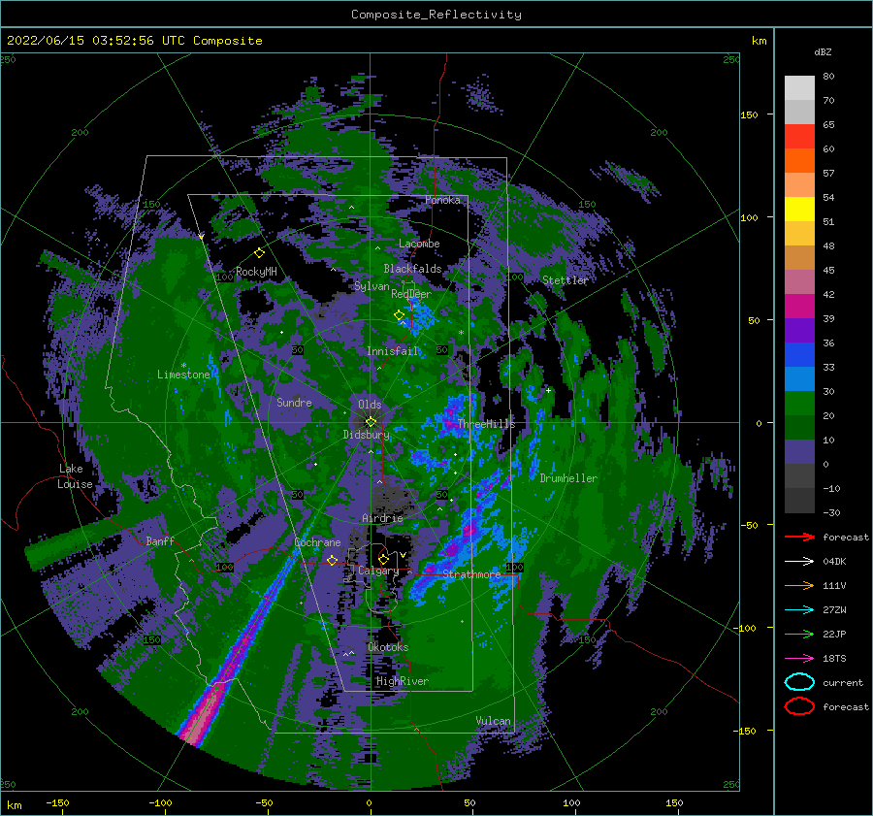Click the yellow diamond marker above Calgary
Screen dimensions: 873x816
coord(383,559)
